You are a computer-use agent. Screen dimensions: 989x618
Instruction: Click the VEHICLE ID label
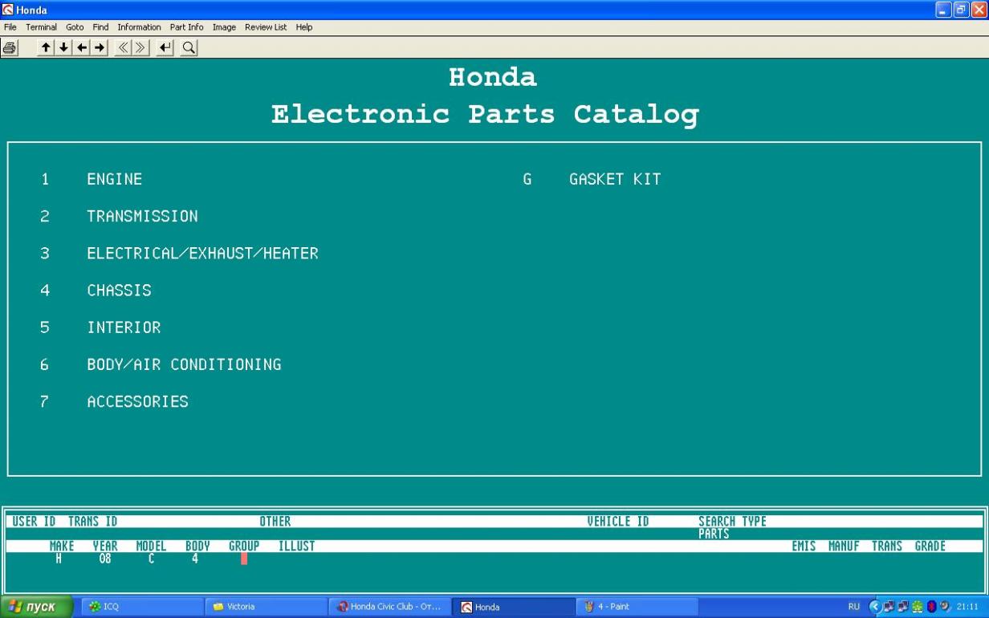[x=618, y=522]
